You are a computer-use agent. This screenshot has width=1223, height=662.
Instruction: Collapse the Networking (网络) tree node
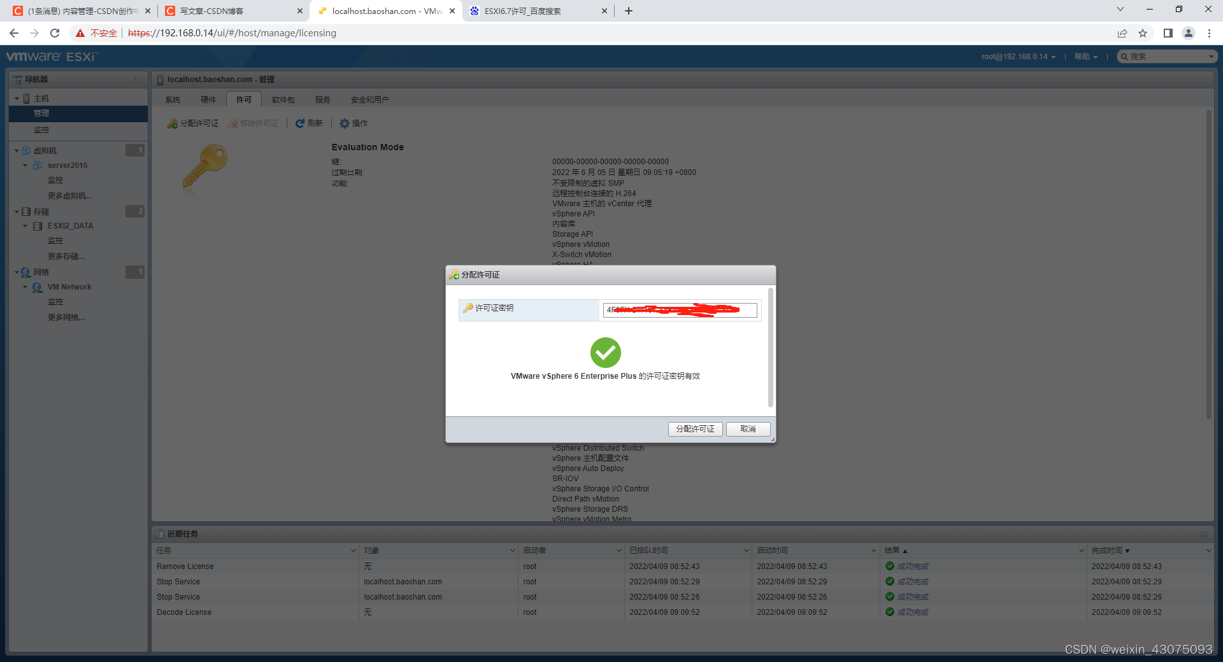17,272
